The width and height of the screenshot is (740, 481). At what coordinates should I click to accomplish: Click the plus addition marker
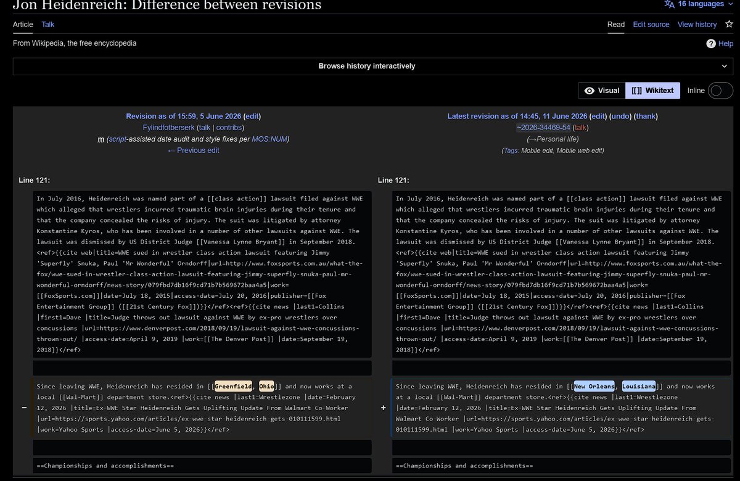383,408
